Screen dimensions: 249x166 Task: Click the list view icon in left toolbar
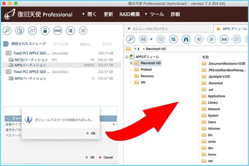[x=70, y=31]
